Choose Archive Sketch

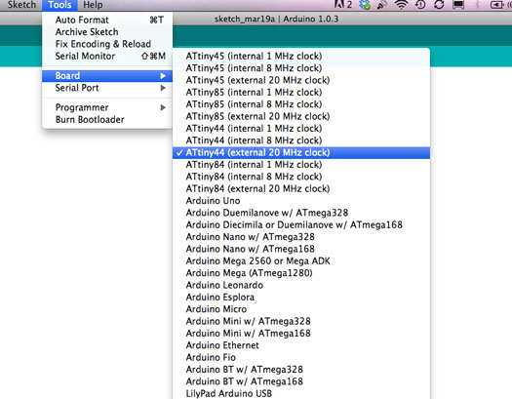pos(107,32)
